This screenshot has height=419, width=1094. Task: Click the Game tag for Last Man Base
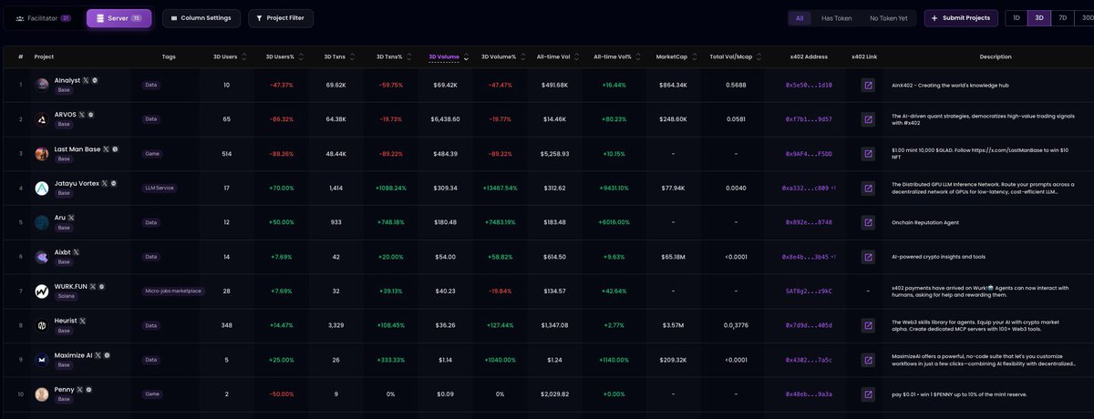[152, 154]
